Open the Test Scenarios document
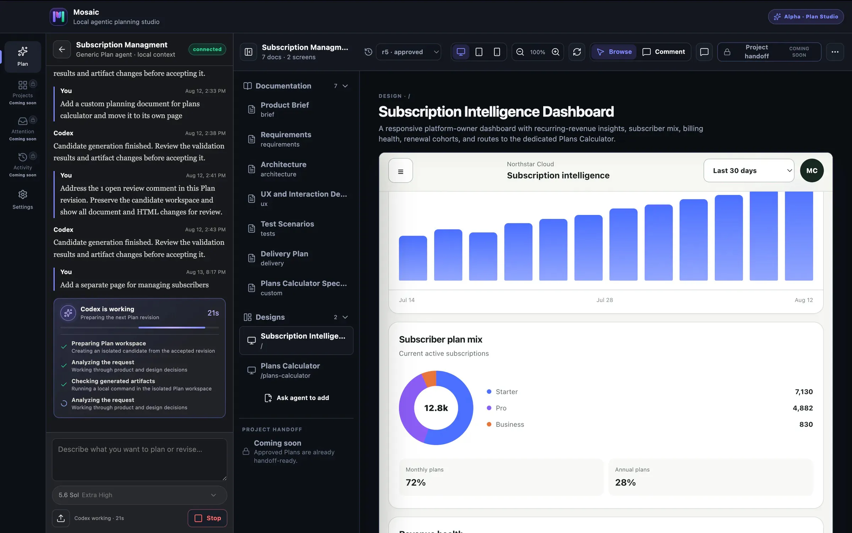The height and width of the screenshot is (533, 852). [296, 228]
